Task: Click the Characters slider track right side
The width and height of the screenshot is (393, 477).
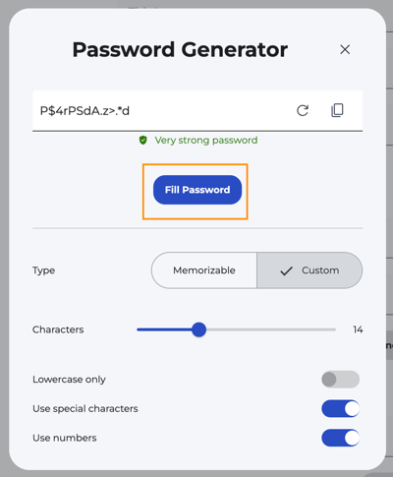Action: coord(271,329)
